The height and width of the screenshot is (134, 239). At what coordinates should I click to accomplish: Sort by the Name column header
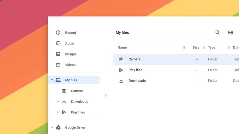(122, 47)
